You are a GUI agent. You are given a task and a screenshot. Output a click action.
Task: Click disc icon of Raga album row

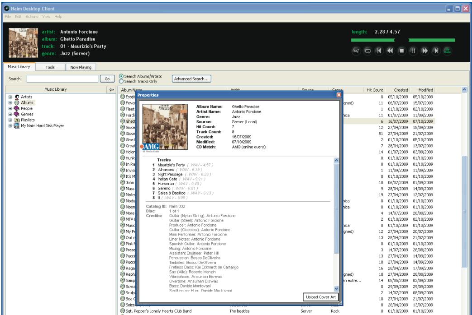coord(123,268)
